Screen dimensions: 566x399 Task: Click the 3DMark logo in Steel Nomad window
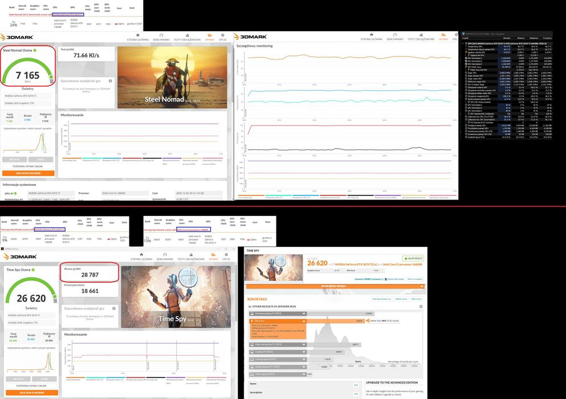click(17, 37)
